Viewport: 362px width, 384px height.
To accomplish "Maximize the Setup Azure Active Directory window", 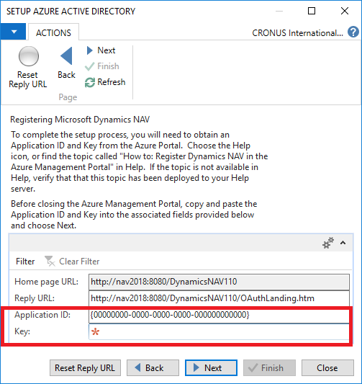I will [312, 11].
